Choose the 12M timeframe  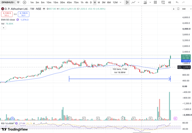(115, 3)
